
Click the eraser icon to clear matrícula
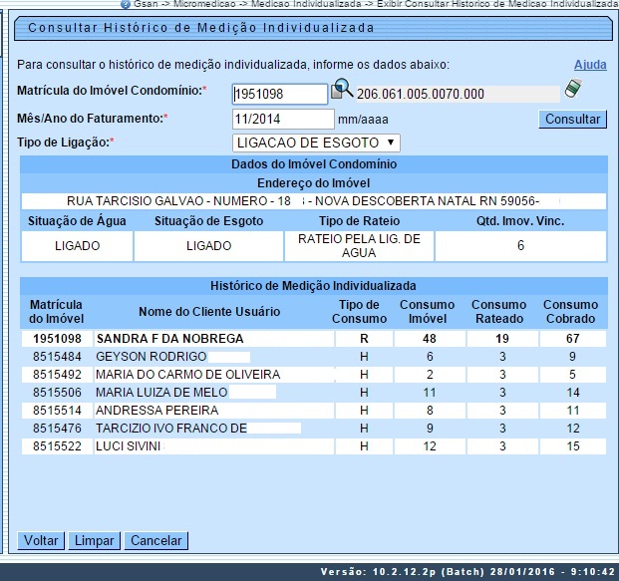pos(572,90)
